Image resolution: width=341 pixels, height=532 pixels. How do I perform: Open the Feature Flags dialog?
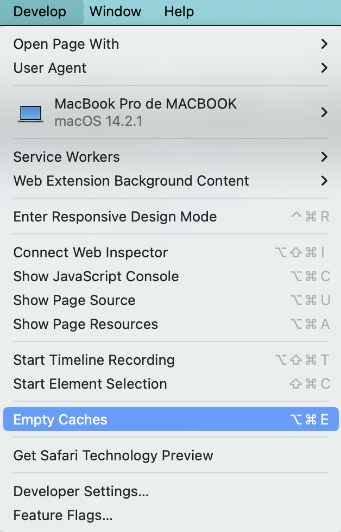(x=64, y=515)
